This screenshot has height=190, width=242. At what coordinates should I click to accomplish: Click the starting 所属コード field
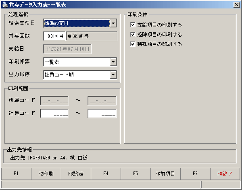click(x=54, y=101)
